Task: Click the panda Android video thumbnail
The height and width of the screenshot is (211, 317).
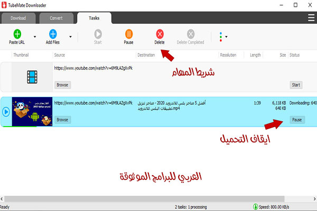Action: 32,112
